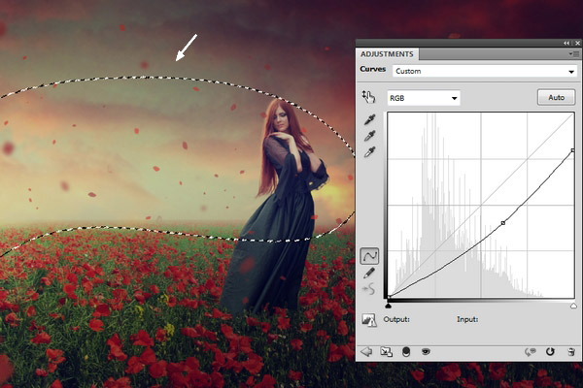The image size is (583, 388).
Task: Click the histogram warning recalculate icon
Action: click(x=369, y=319)
